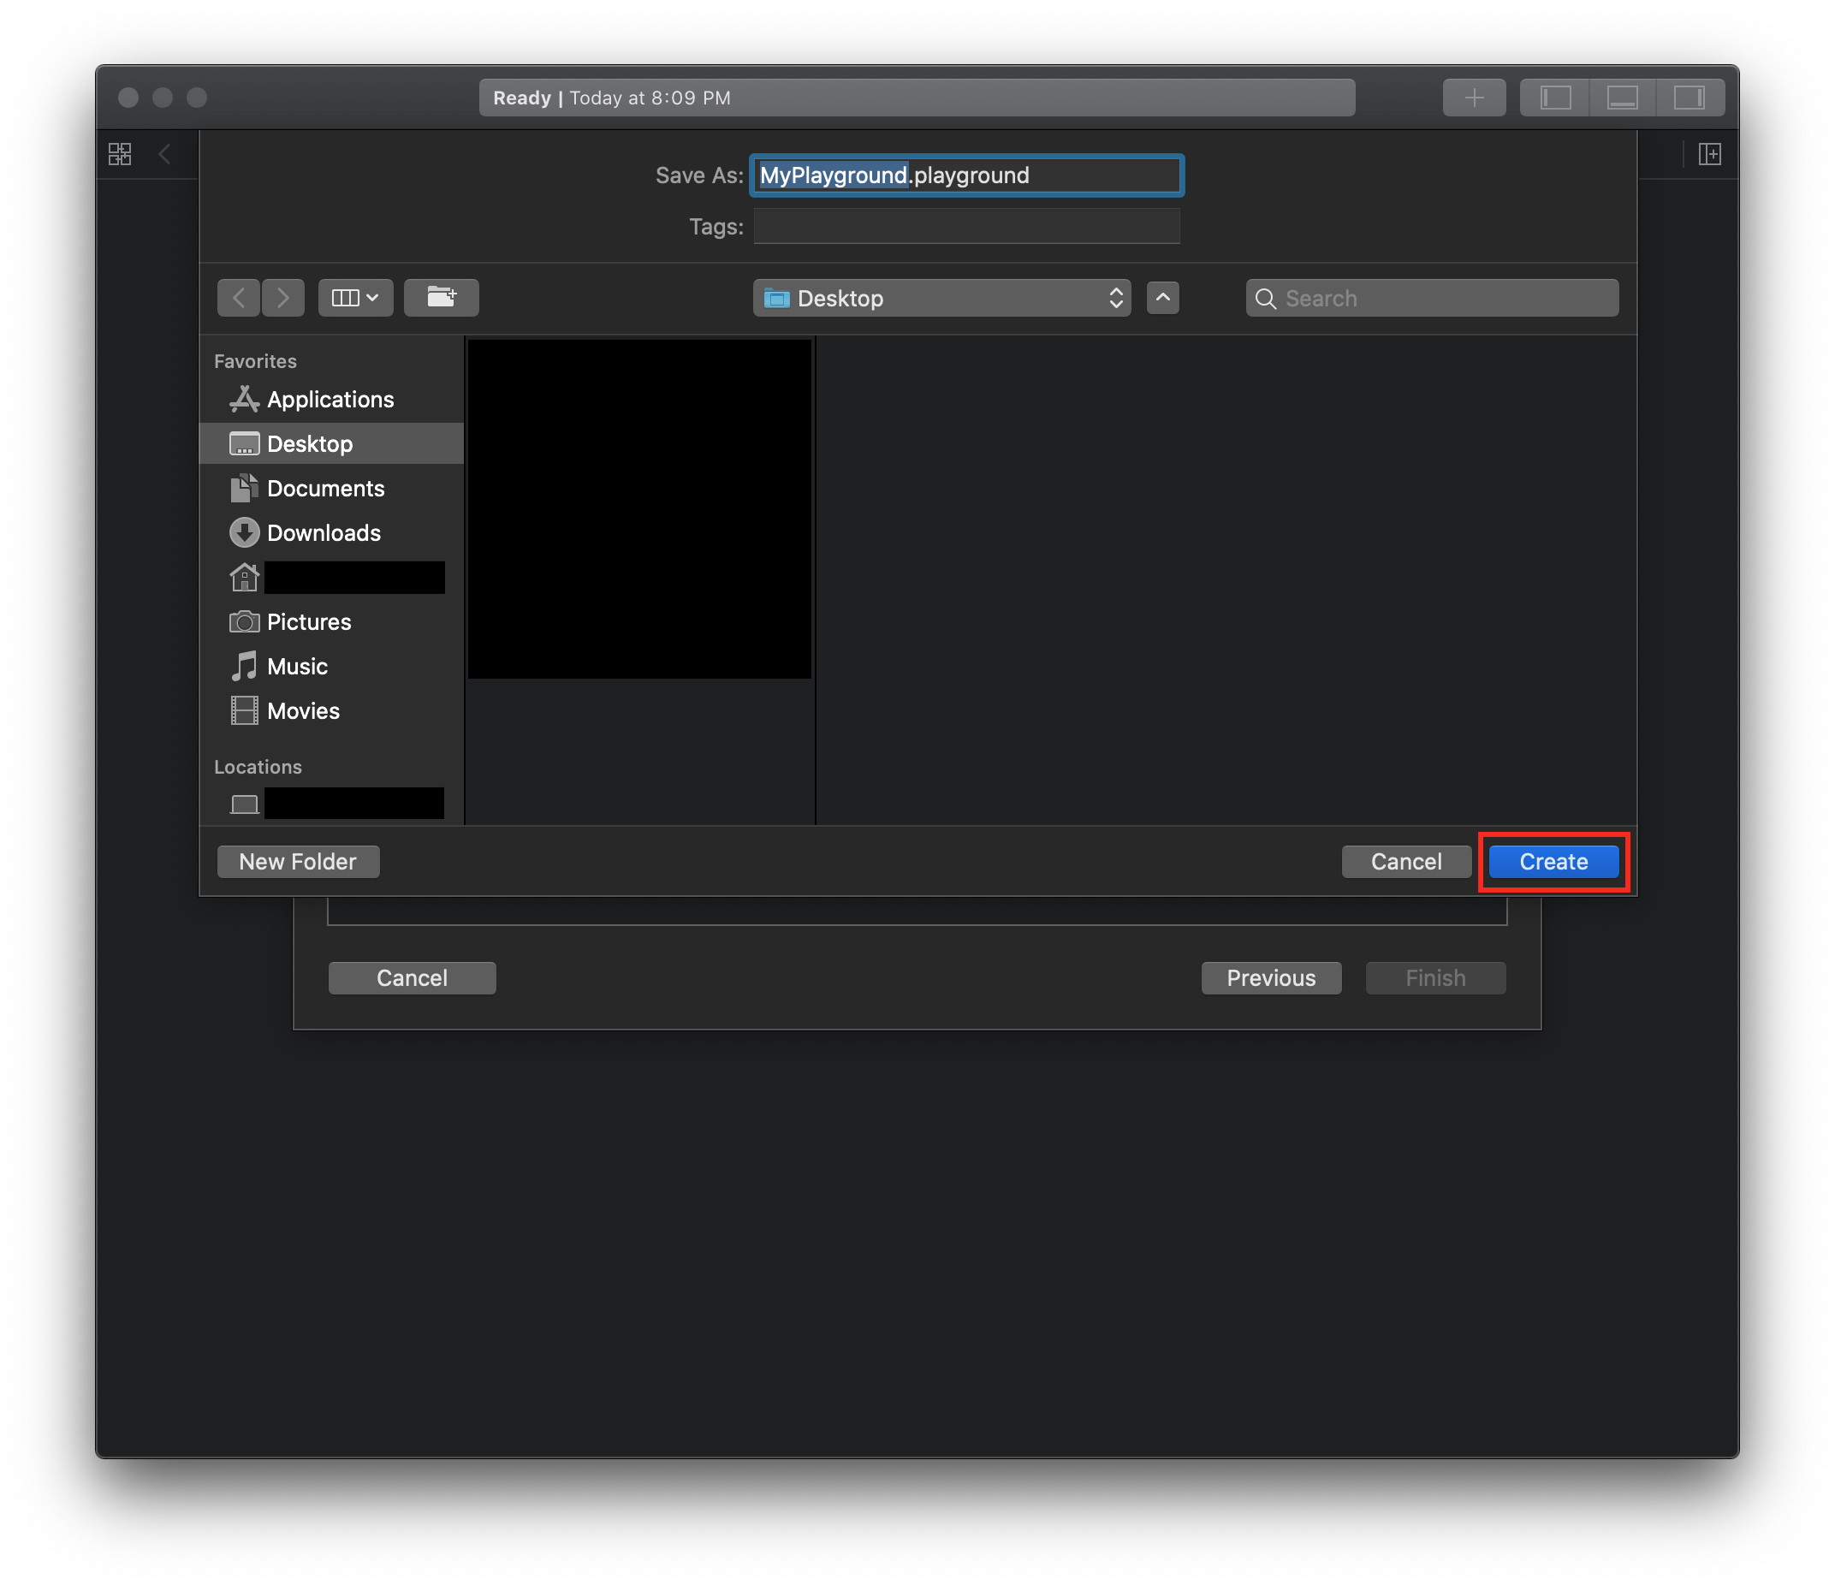Open Movies in the Favorites list
The image size is (1835, 1585).
click(303, 711)
